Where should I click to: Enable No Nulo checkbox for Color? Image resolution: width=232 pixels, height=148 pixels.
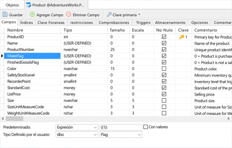click(x=164, y=69)
